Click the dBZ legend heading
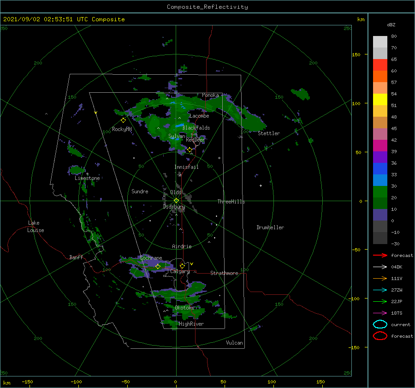The width and height of the screenshot is (415, 388). (x=391, y=24)
